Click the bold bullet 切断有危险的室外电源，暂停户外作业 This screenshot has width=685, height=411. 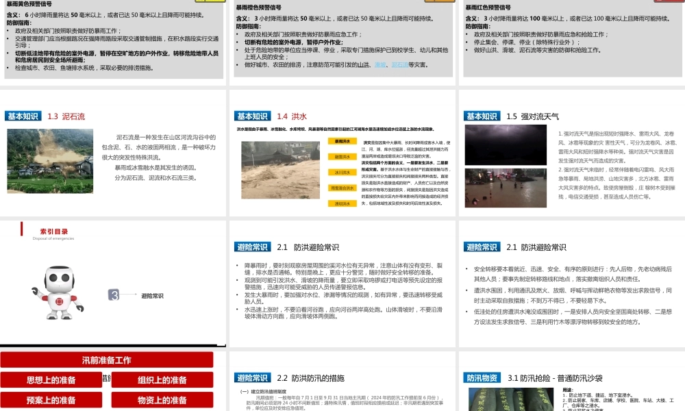pos(294,42)
